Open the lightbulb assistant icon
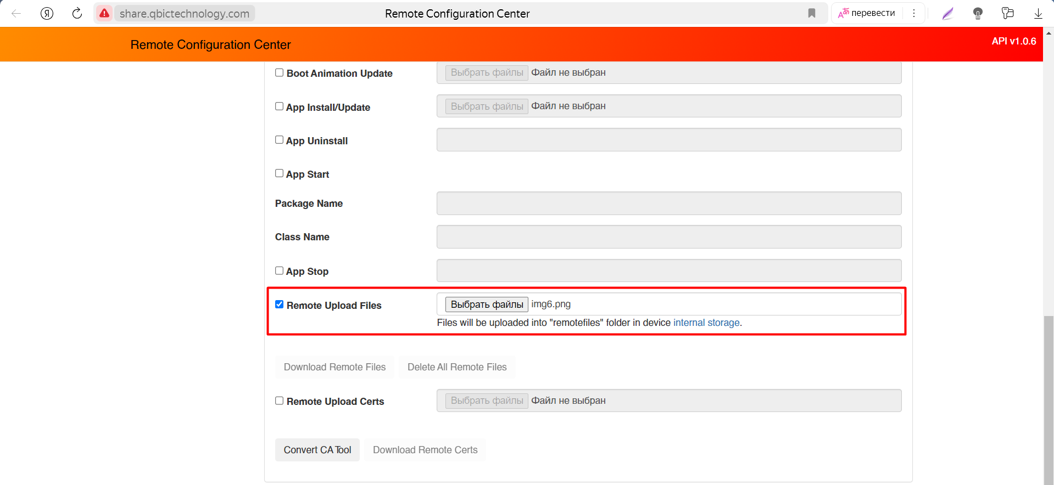The image size is (1054, 485). [x=978, y=13]
